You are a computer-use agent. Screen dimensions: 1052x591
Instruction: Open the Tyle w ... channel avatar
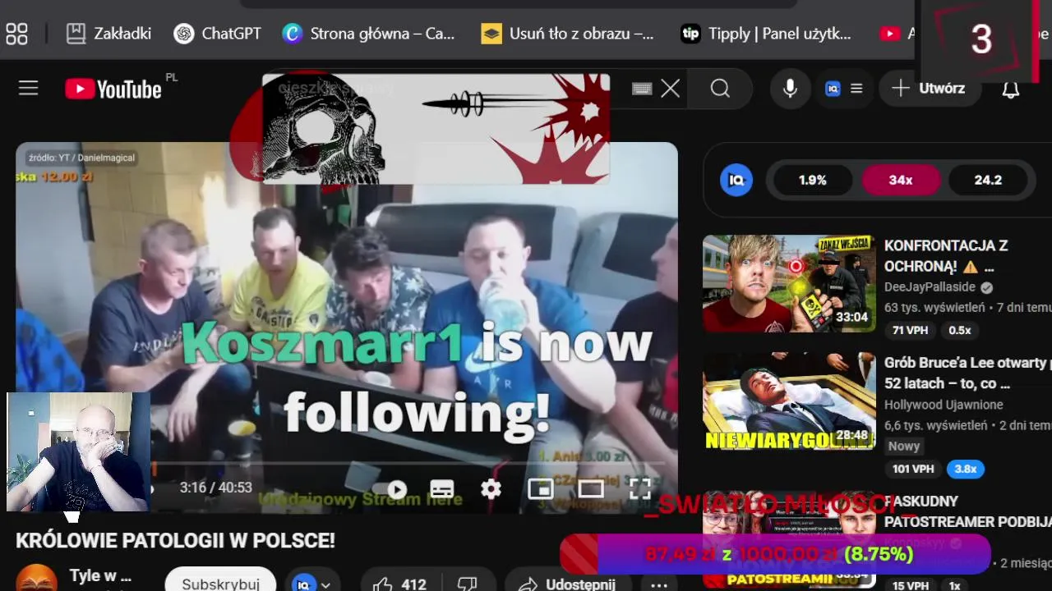37,579
